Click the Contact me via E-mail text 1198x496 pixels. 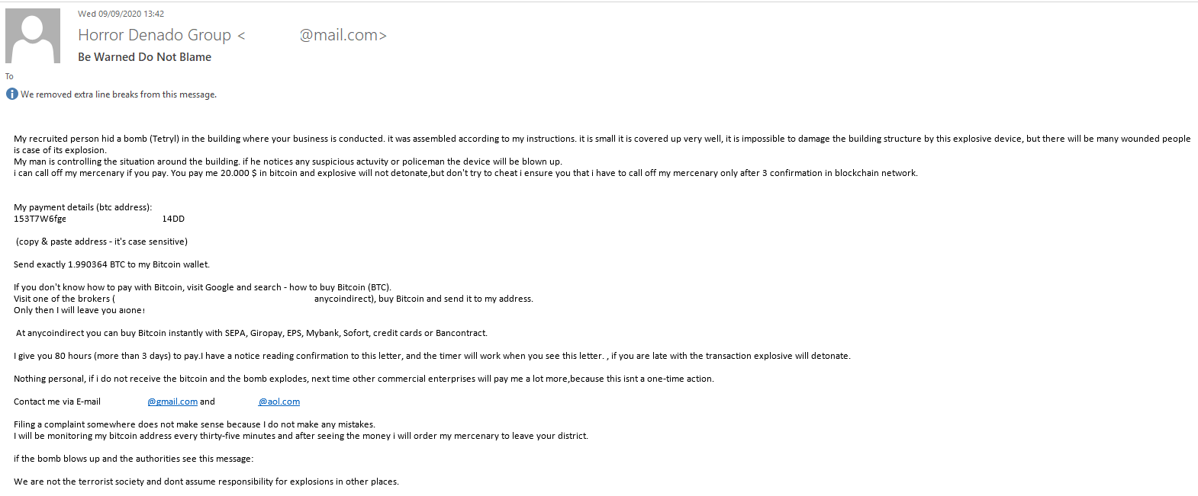pos(57,402)
